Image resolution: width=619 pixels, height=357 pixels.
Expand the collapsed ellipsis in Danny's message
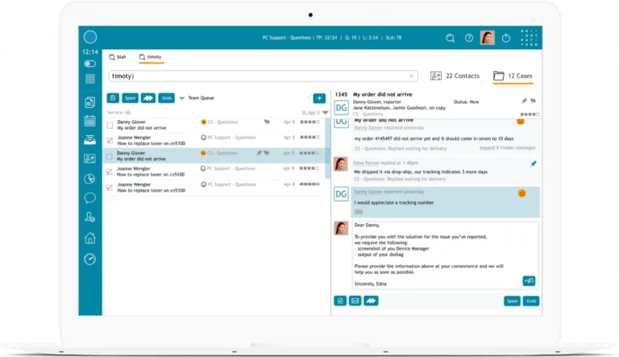click(359, 212)
